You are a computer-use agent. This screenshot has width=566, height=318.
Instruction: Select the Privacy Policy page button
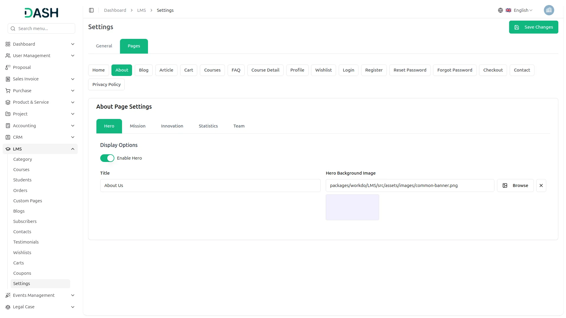pyautogui.click(x=106, y=85)
